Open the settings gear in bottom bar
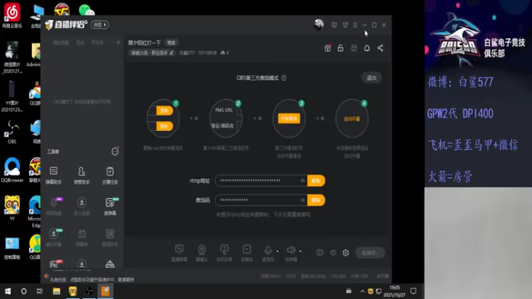This screenshot has width=532, height=299. (x=346, y=252)
